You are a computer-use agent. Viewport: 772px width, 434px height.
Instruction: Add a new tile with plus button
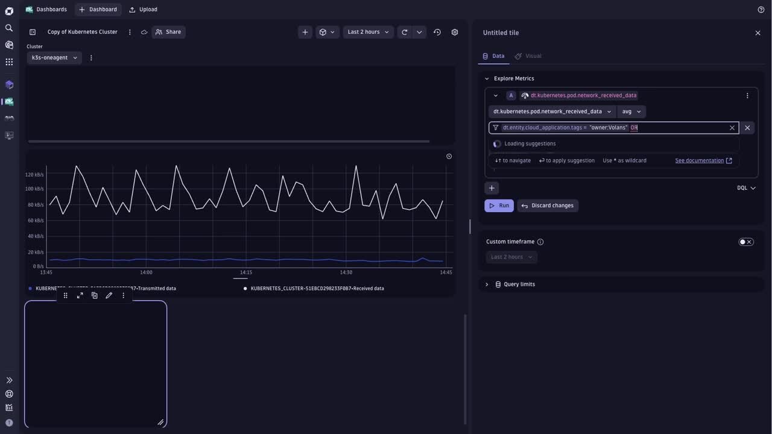tap(305, 32)
